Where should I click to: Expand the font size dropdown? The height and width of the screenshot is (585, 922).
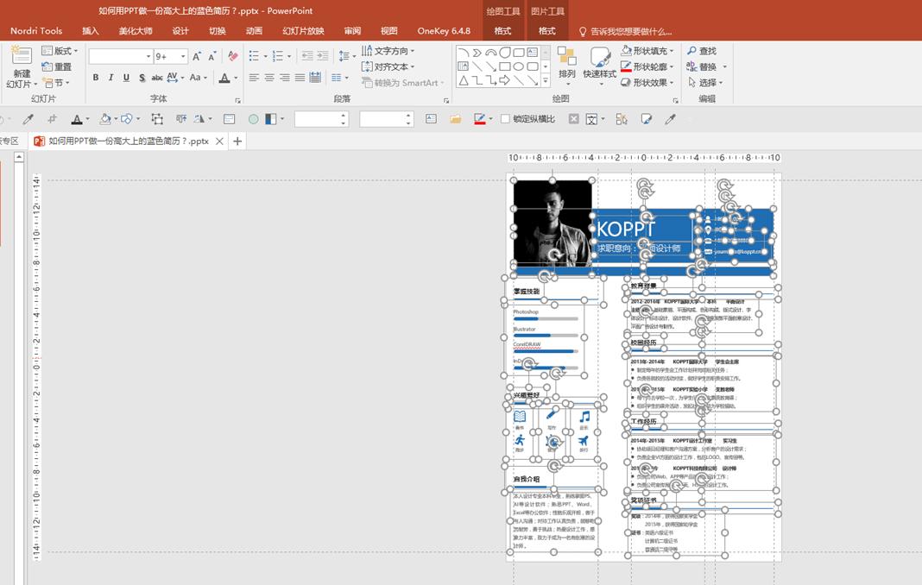[x=183, y=56]
